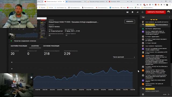Viewport: 172px width, 97px height.
Task: Click the peak point on viewers chart
Action: (x=111, y=67)
